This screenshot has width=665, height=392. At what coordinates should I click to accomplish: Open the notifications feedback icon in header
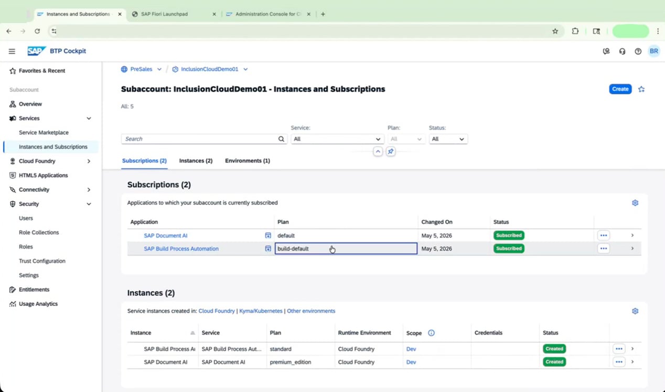pos(606,51)
